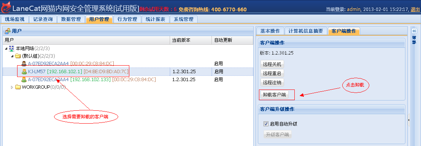Select the 192.168.102.133 client row
Image resolution: width=421 pixels, height=146 pixels.
pyautogui.click(x=128, y=80)
